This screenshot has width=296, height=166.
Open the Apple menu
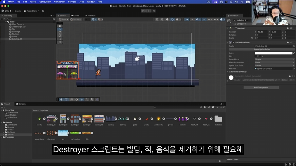[4, 2]
